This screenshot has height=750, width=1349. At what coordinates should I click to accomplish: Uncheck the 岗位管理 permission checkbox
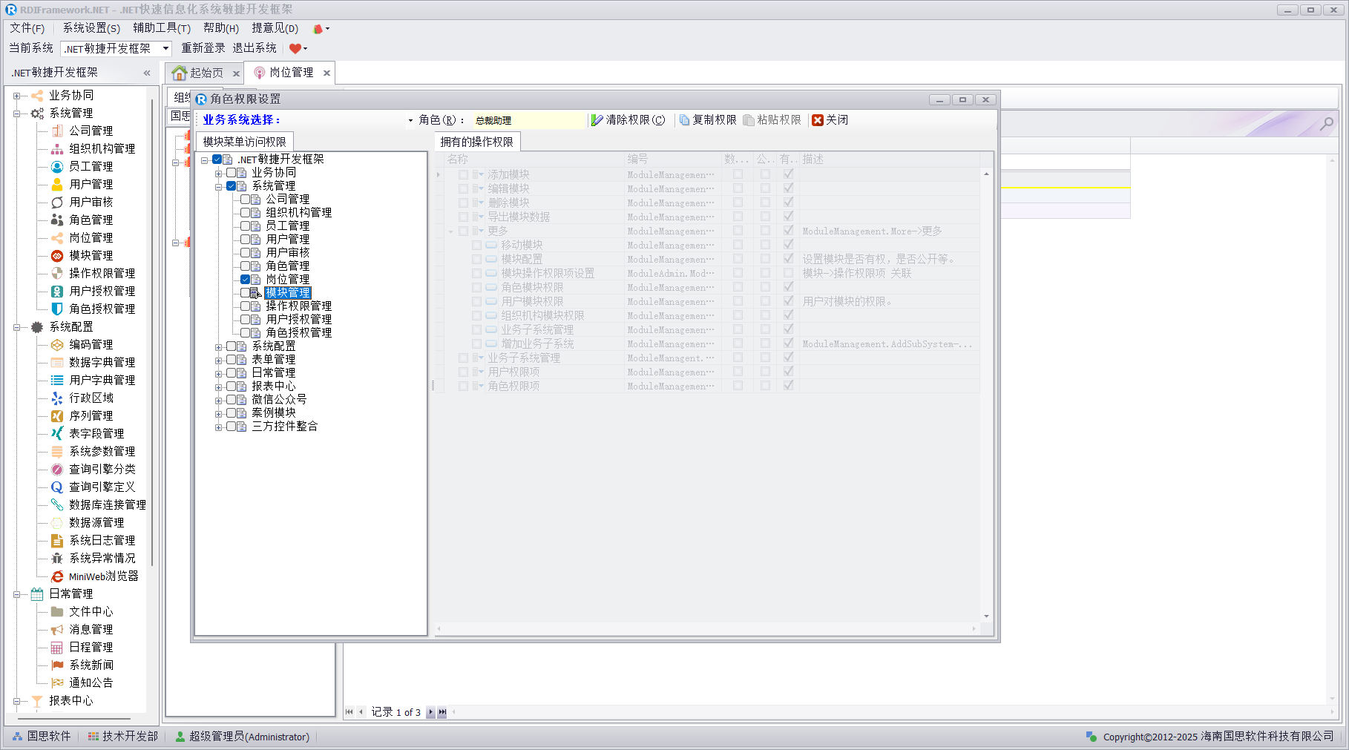(246, 280)
